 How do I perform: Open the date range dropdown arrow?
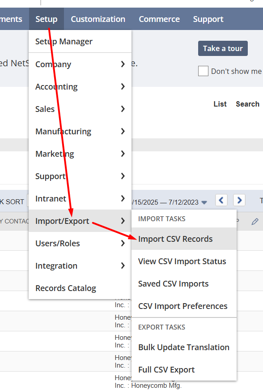tap(204, 202)
